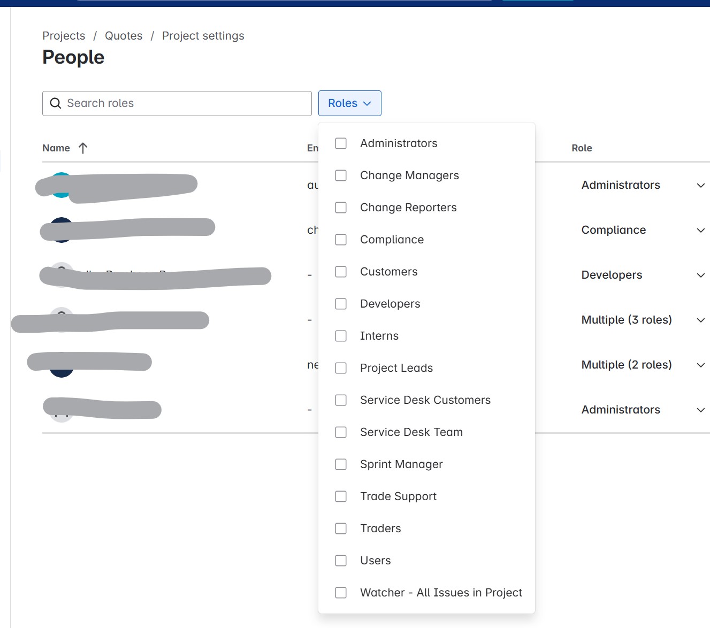Expand the Compliance role dropdown in the table
Viewport: 710px width, 628px height.
click(701, 230)
